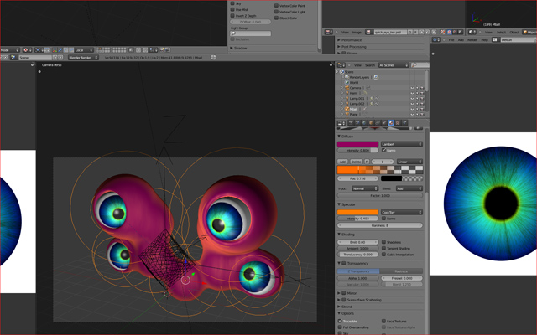This screenshot has height=335, width=537.
Task: Click the World icon in the outliner
Action: pyautogui.click(x=346, y=82)
